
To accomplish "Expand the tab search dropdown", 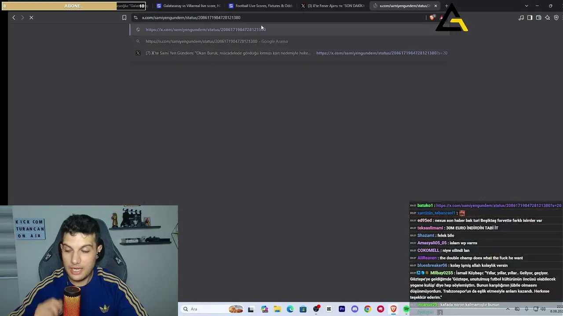I will [x=526, y=6].
